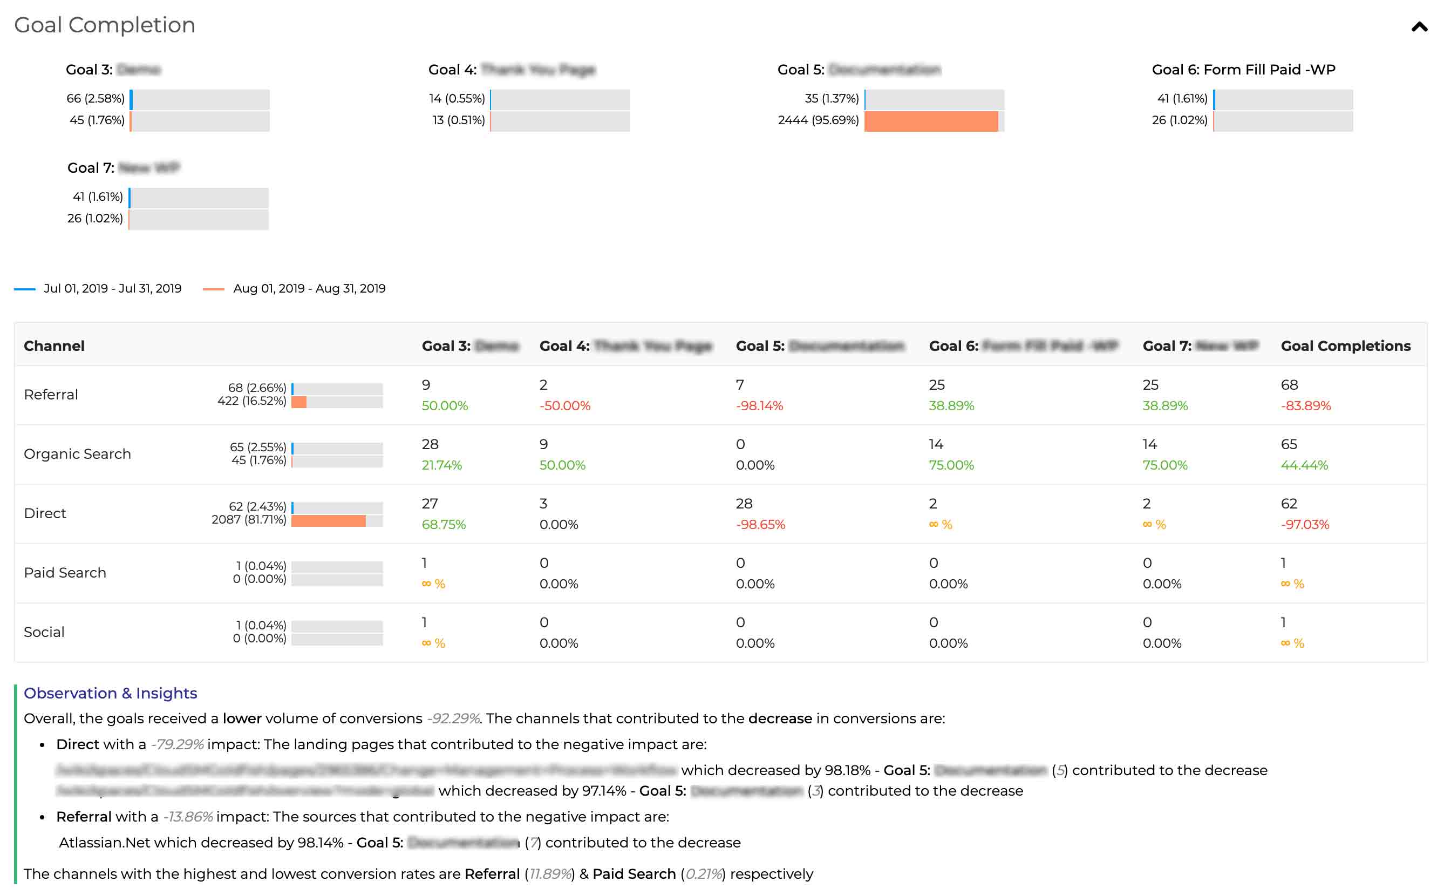
Task: Click the Direct channel name
Action: coord(45,513)
